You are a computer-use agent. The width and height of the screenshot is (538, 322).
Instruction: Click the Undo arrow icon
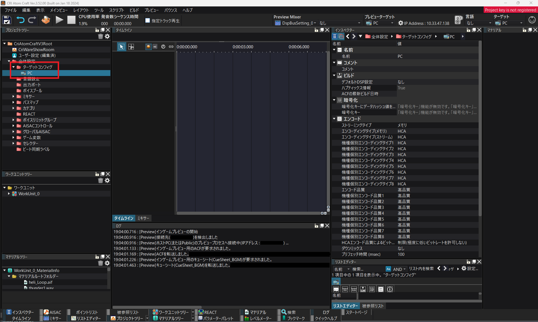(x=20, y=20)
